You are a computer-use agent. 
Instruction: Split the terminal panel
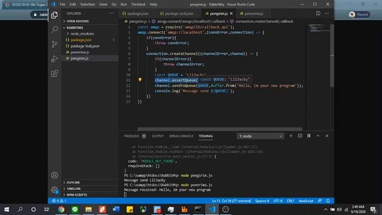tap(300, 136)
